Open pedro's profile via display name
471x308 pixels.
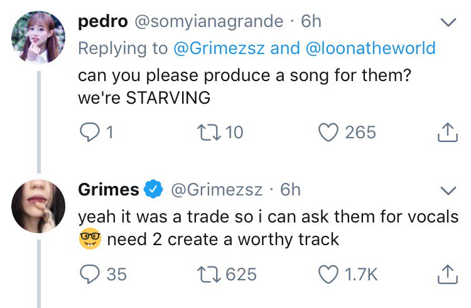100,21
